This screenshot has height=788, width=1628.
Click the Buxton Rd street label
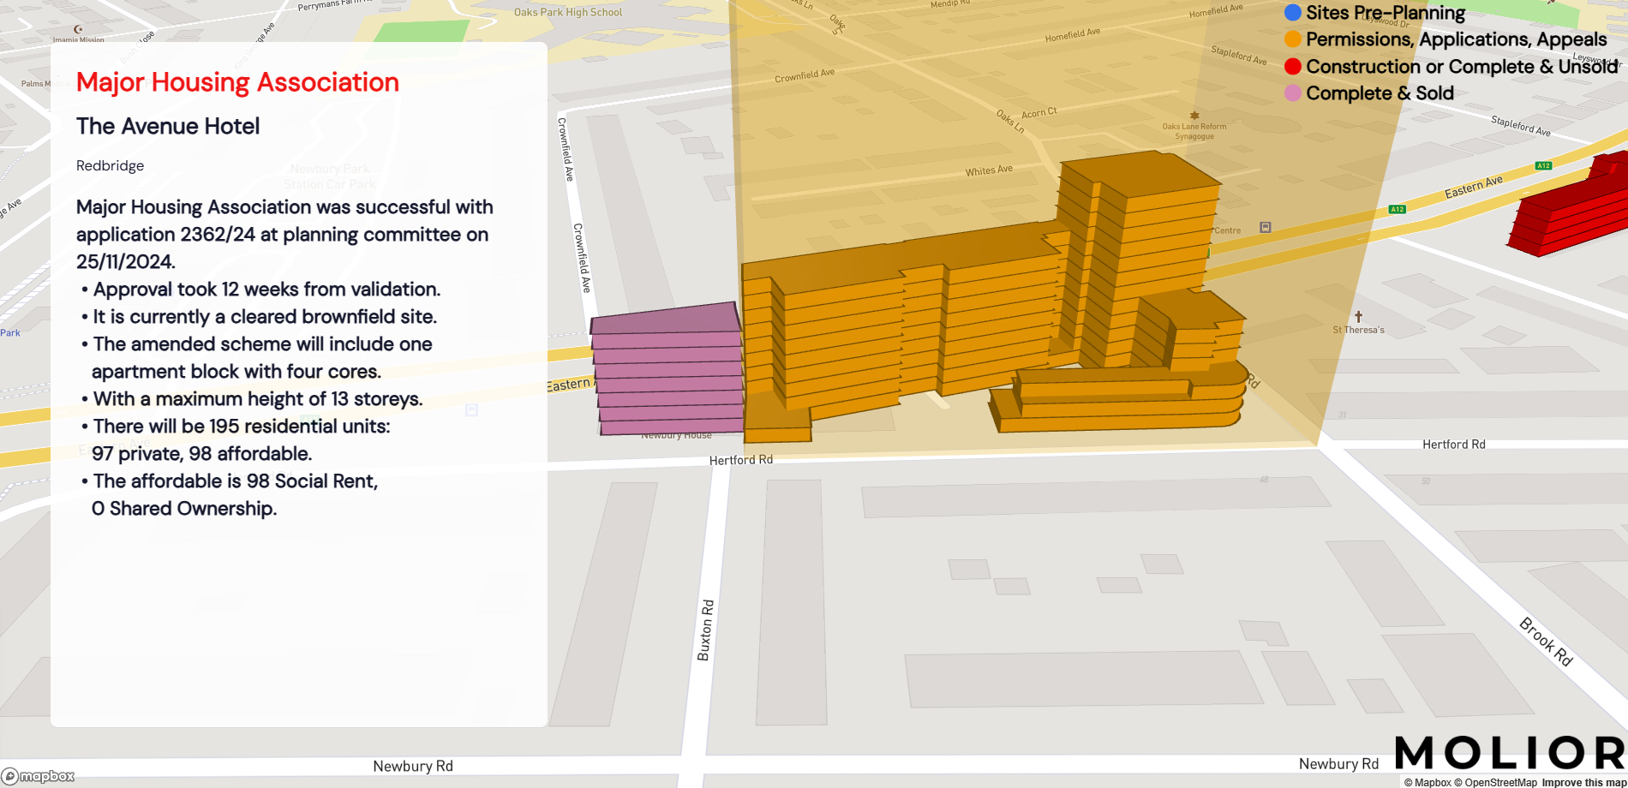pyautogui.click(x=705, y=630)
